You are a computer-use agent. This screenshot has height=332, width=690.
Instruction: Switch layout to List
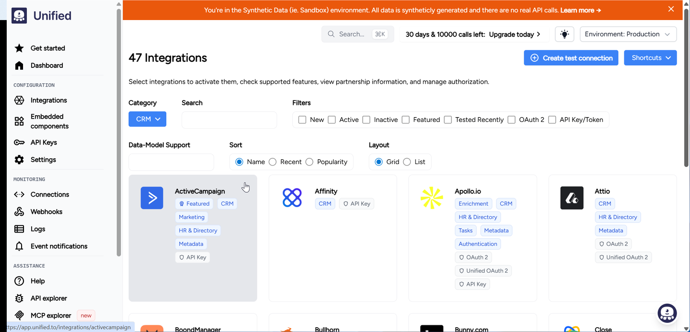tap(407, 162)
